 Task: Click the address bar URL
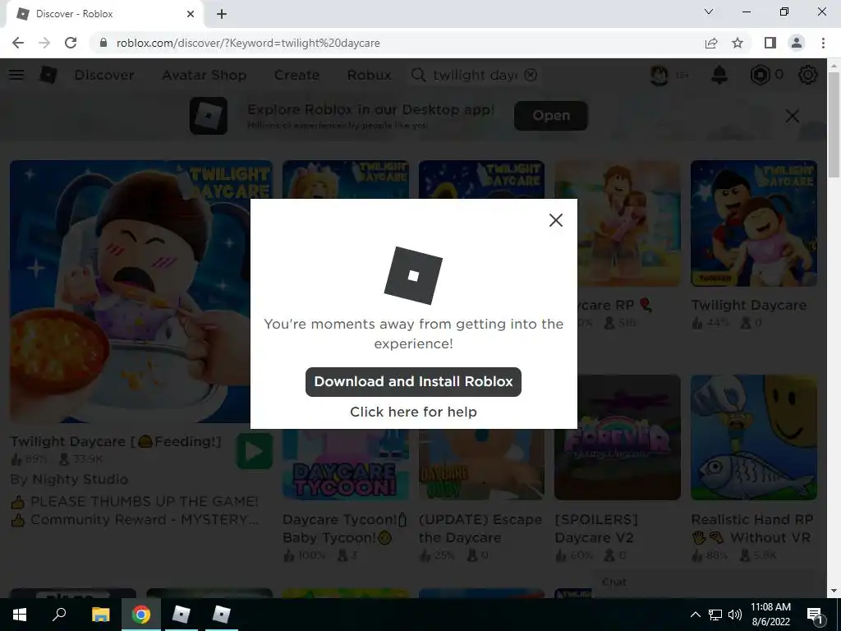[x=248, y=43]
